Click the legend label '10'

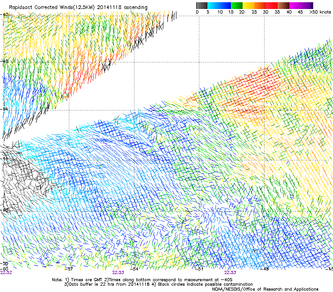220,12
